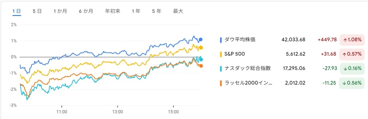Viewport: 368px width, 119px height.
Task: Open the 1か月 chart tab
Action: [60, 11]
